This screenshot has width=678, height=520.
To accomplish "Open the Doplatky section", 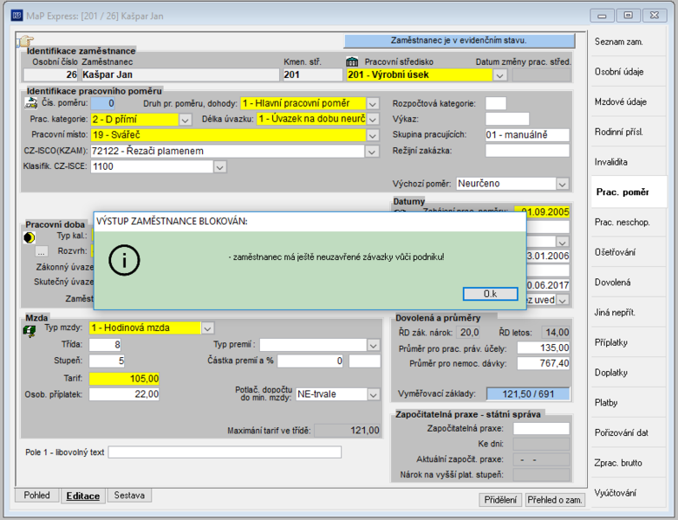I will point(628,373).
